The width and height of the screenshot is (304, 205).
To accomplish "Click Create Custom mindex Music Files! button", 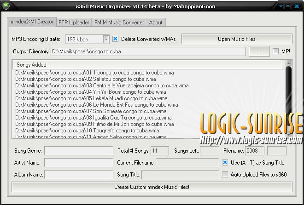I will coord(152,187).
